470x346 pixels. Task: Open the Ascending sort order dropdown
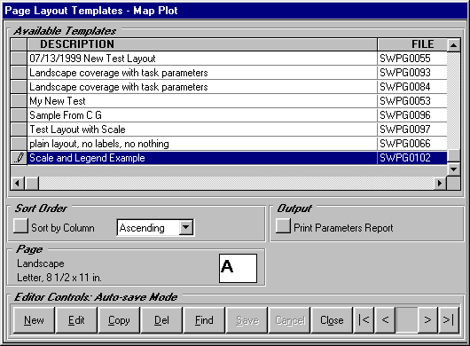coord(186,228)
